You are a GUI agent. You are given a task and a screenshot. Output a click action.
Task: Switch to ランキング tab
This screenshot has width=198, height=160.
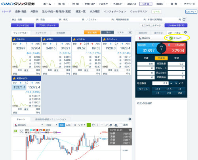click(41, 33)
